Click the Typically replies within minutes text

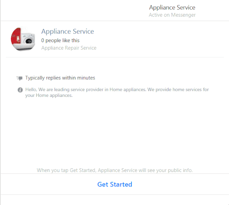click(60, 78)
